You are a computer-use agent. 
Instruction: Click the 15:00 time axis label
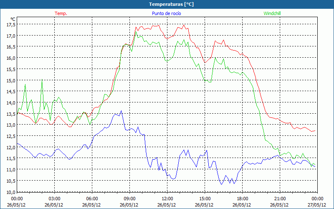[x=205, y=199]
